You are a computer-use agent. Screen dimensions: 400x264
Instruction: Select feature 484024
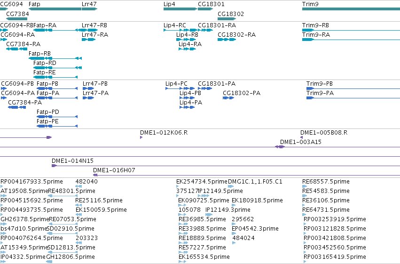tap(243, 238)
